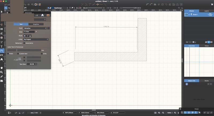
Task: Select the arrow selection tool
Action: tap(2, 12)
